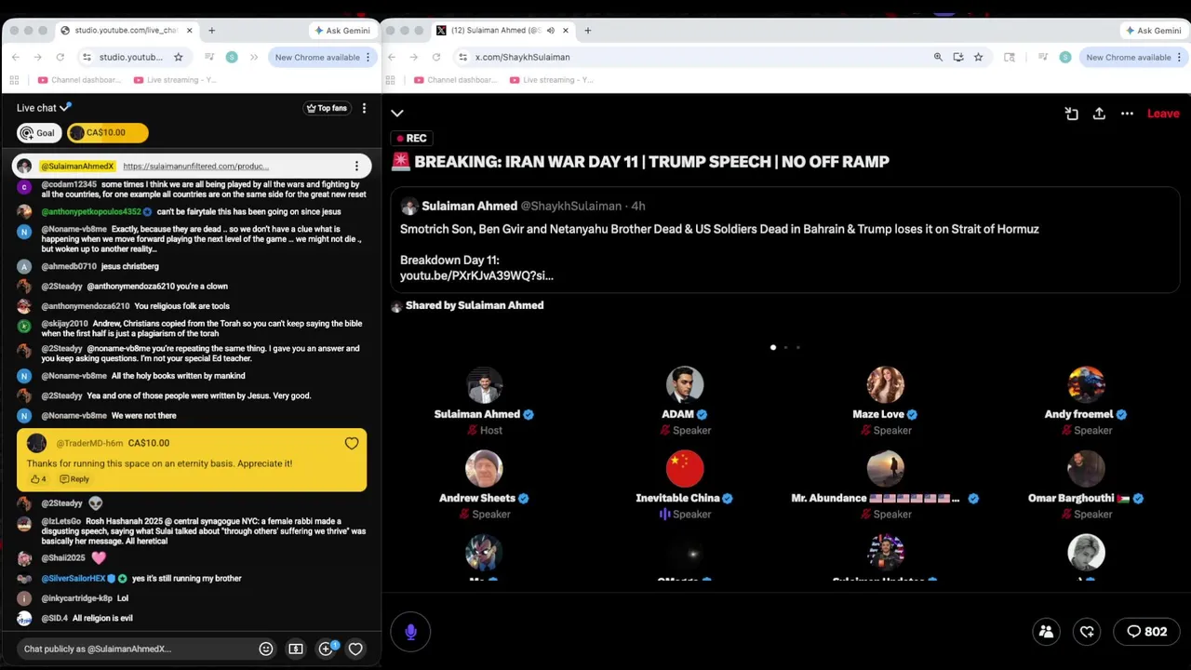Open Live streaming bookmark in right window
Viewport: 1191px width, 670px height.
coord(552,80)
